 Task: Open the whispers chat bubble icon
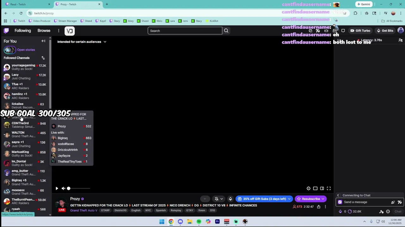click(343, 31)
